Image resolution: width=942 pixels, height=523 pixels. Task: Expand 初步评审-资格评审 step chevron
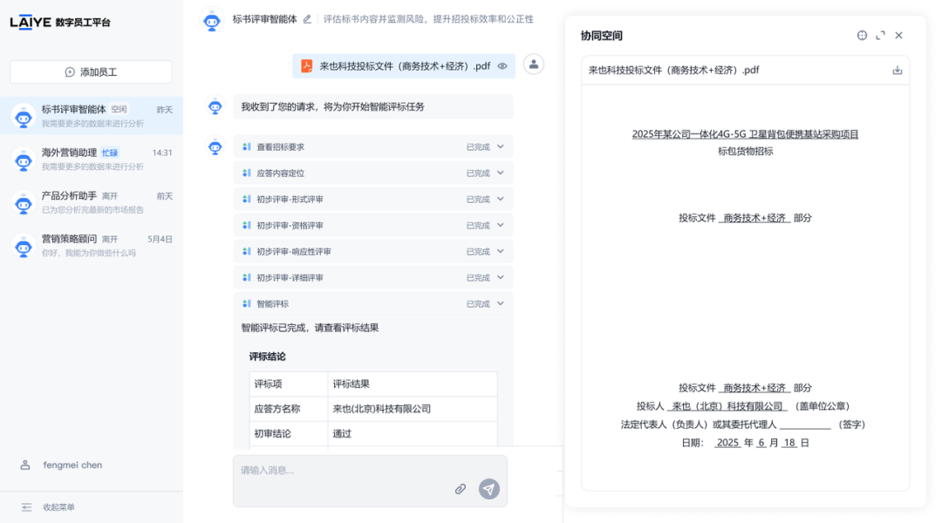pos(501,226)
